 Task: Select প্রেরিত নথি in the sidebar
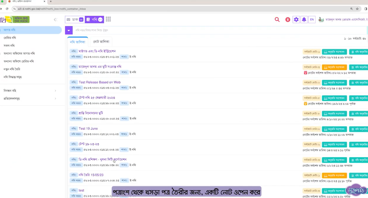(10, 38)
